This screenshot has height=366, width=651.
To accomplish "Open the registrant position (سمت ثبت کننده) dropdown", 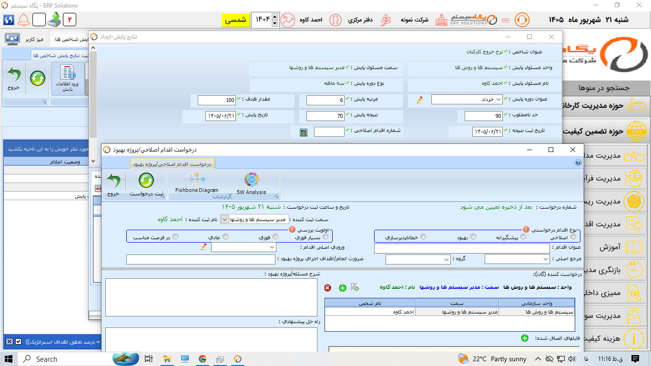I will pos(225,219).
